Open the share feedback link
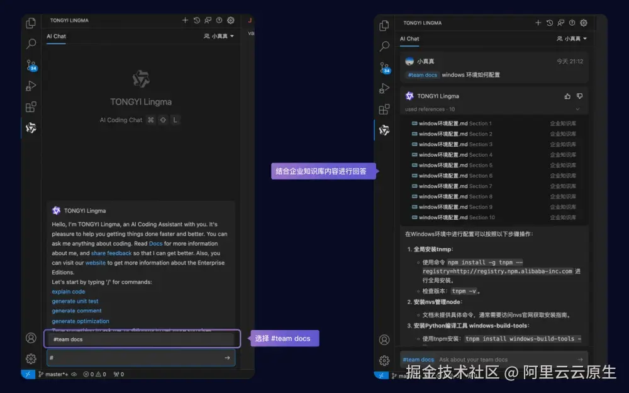Image resolution: width=629 pixels, height=393 pixels. [x=111, y=253]
